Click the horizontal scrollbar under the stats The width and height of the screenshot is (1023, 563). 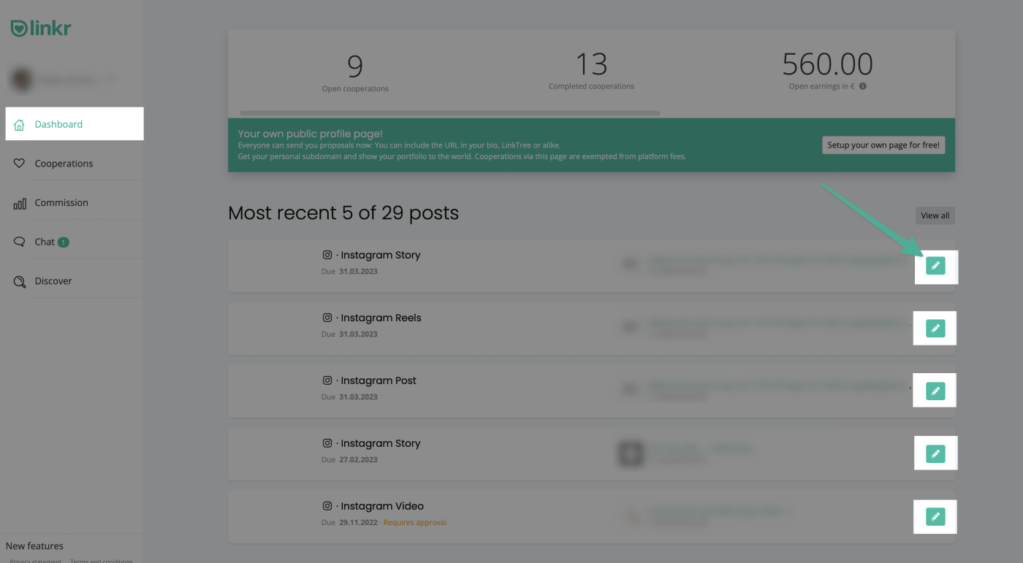coord(449,113)
